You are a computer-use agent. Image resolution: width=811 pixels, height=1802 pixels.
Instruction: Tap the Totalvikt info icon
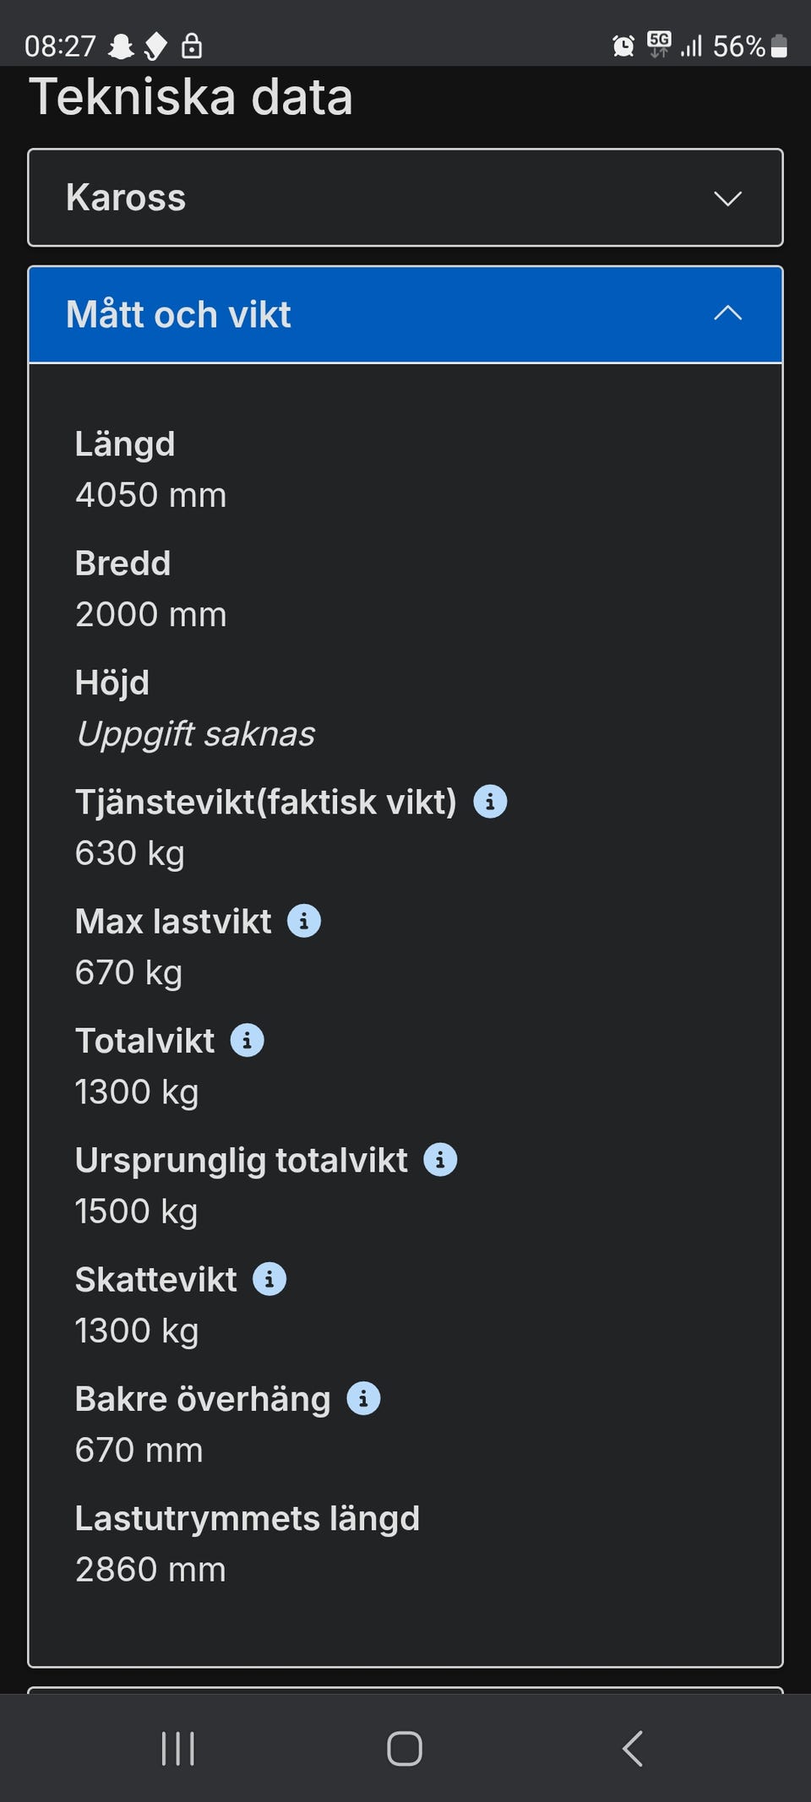[248, 1040]
